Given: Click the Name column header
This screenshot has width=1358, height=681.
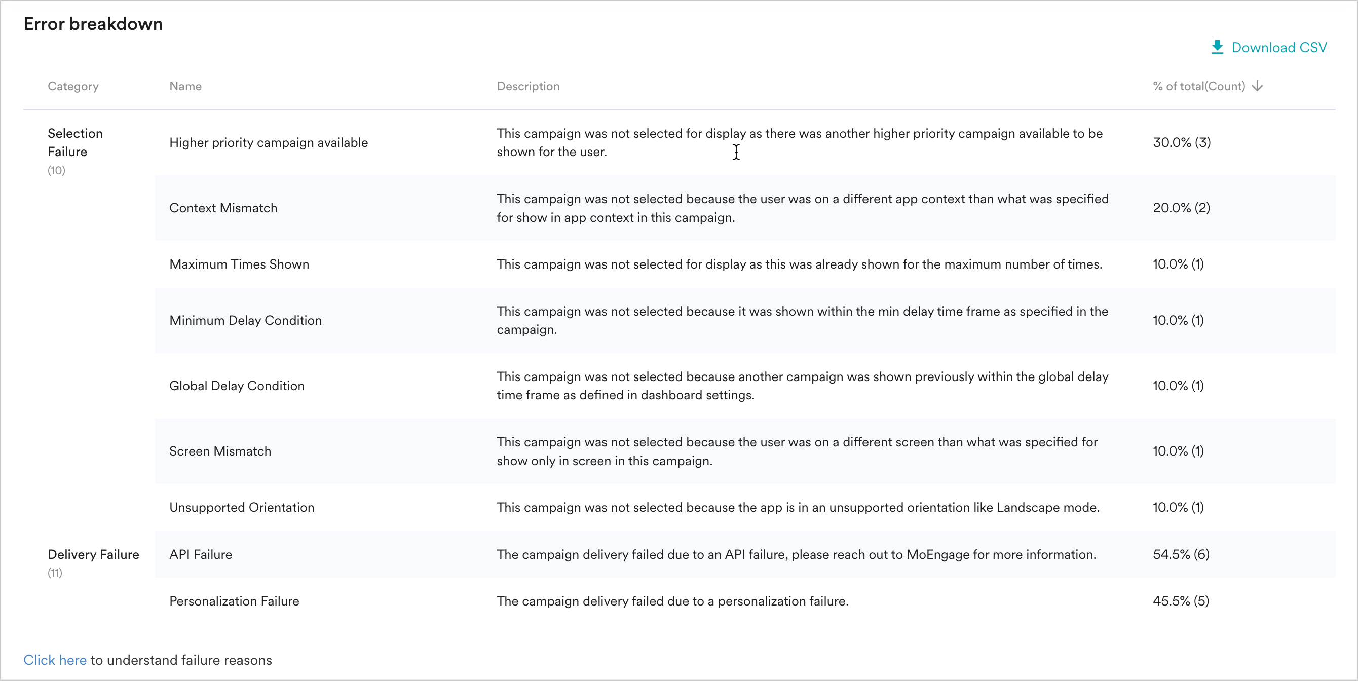Looking at the screenshot, I should [x=185, y=86].
